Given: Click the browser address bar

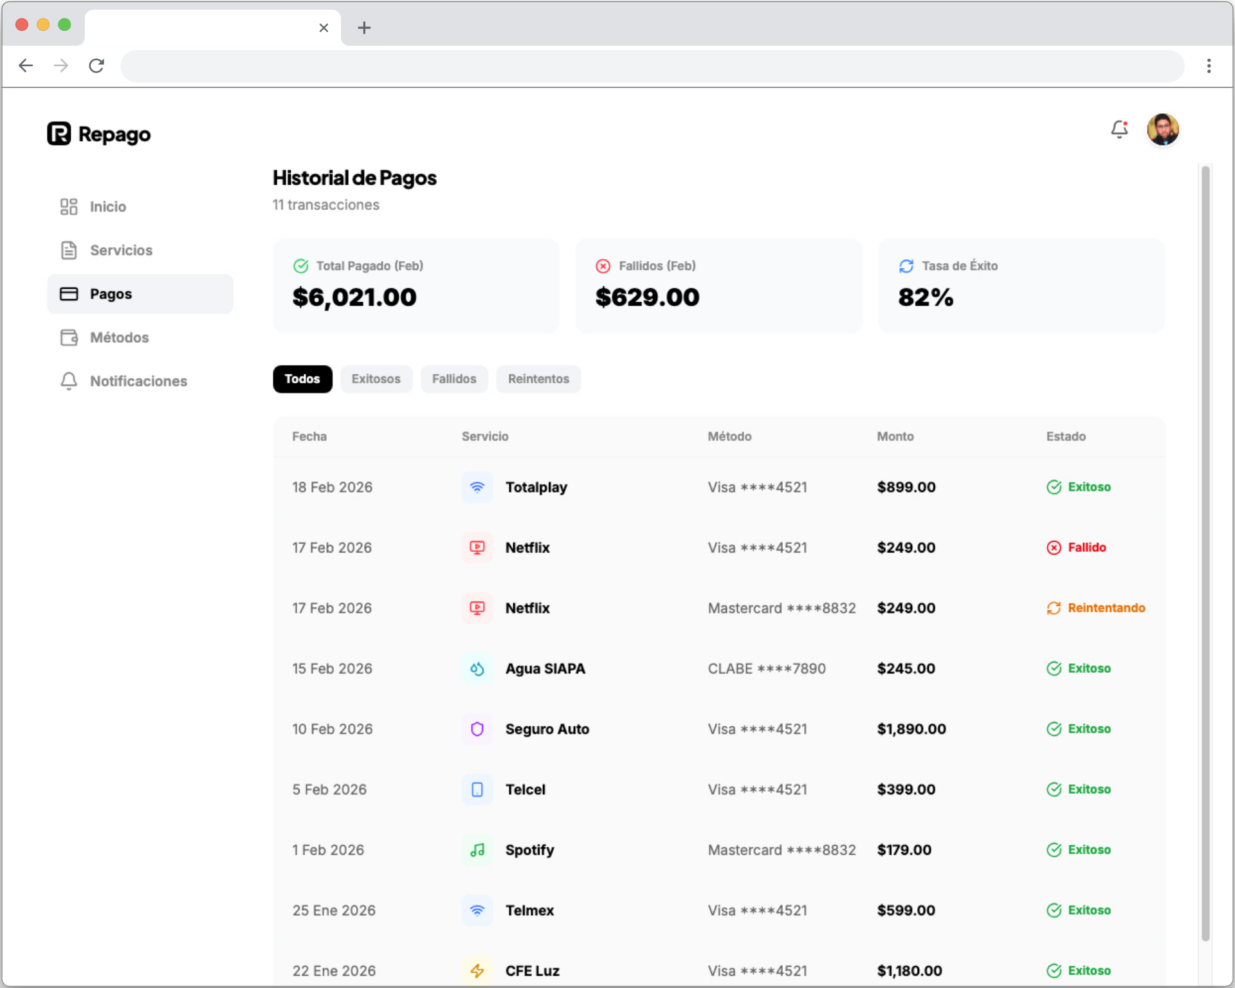Looking at the screenshot, I should [x=652, y=66].
